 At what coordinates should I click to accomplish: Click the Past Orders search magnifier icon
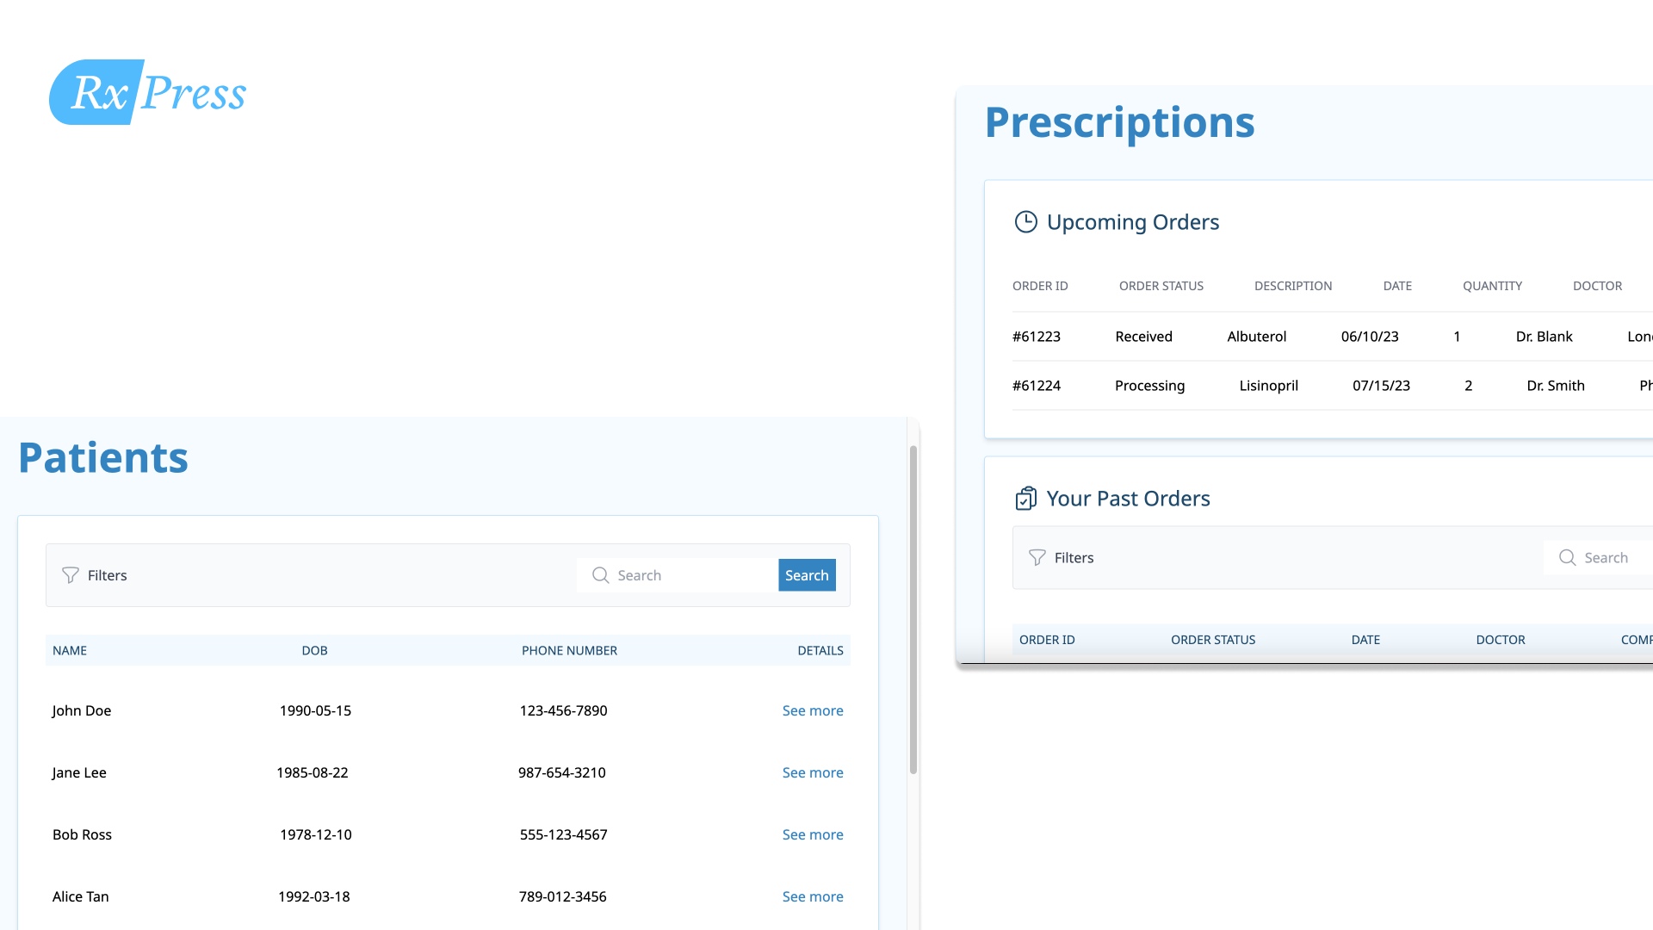[x=1567, y=558]
